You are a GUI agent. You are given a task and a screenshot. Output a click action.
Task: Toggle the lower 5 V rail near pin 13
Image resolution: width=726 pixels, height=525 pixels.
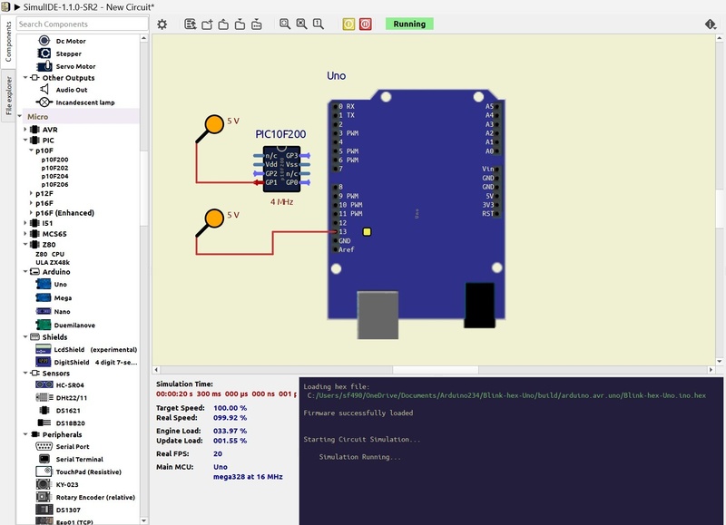tap(214, 219)
